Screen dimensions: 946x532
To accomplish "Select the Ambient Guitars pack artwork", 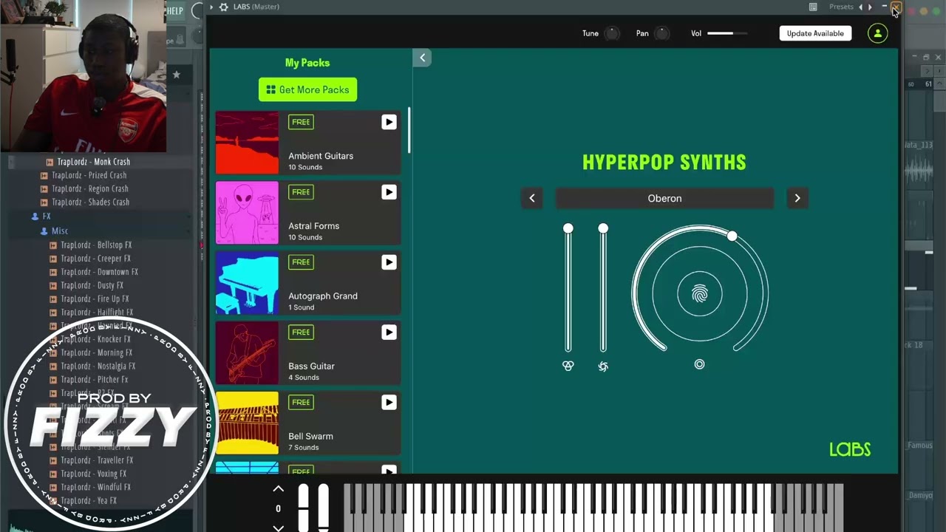I will tap(247, 143).
